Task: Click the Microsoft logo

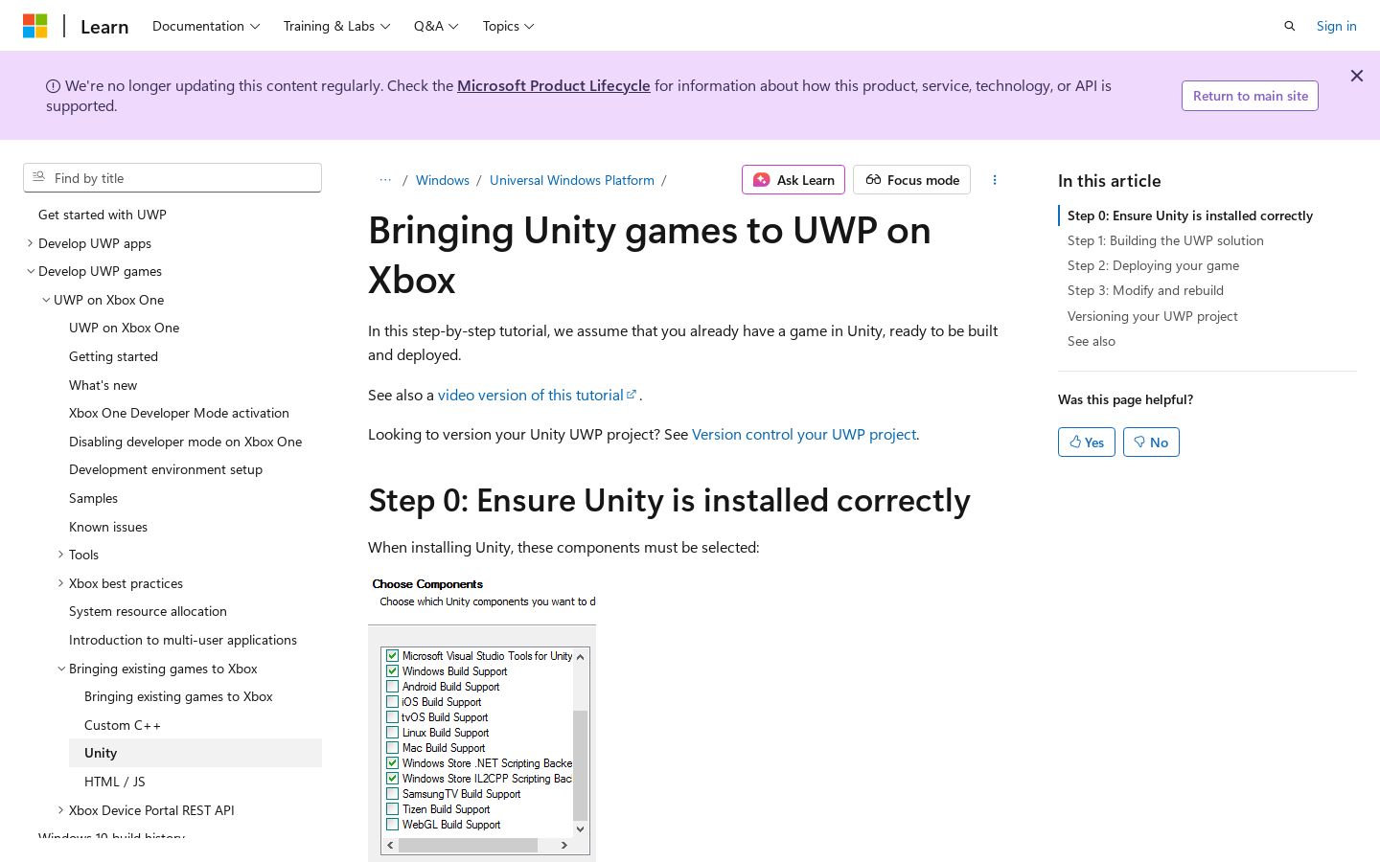Action: 35,26
